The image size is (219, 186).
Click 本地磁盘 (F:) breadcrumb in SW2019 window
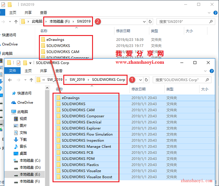coord(60,22)
